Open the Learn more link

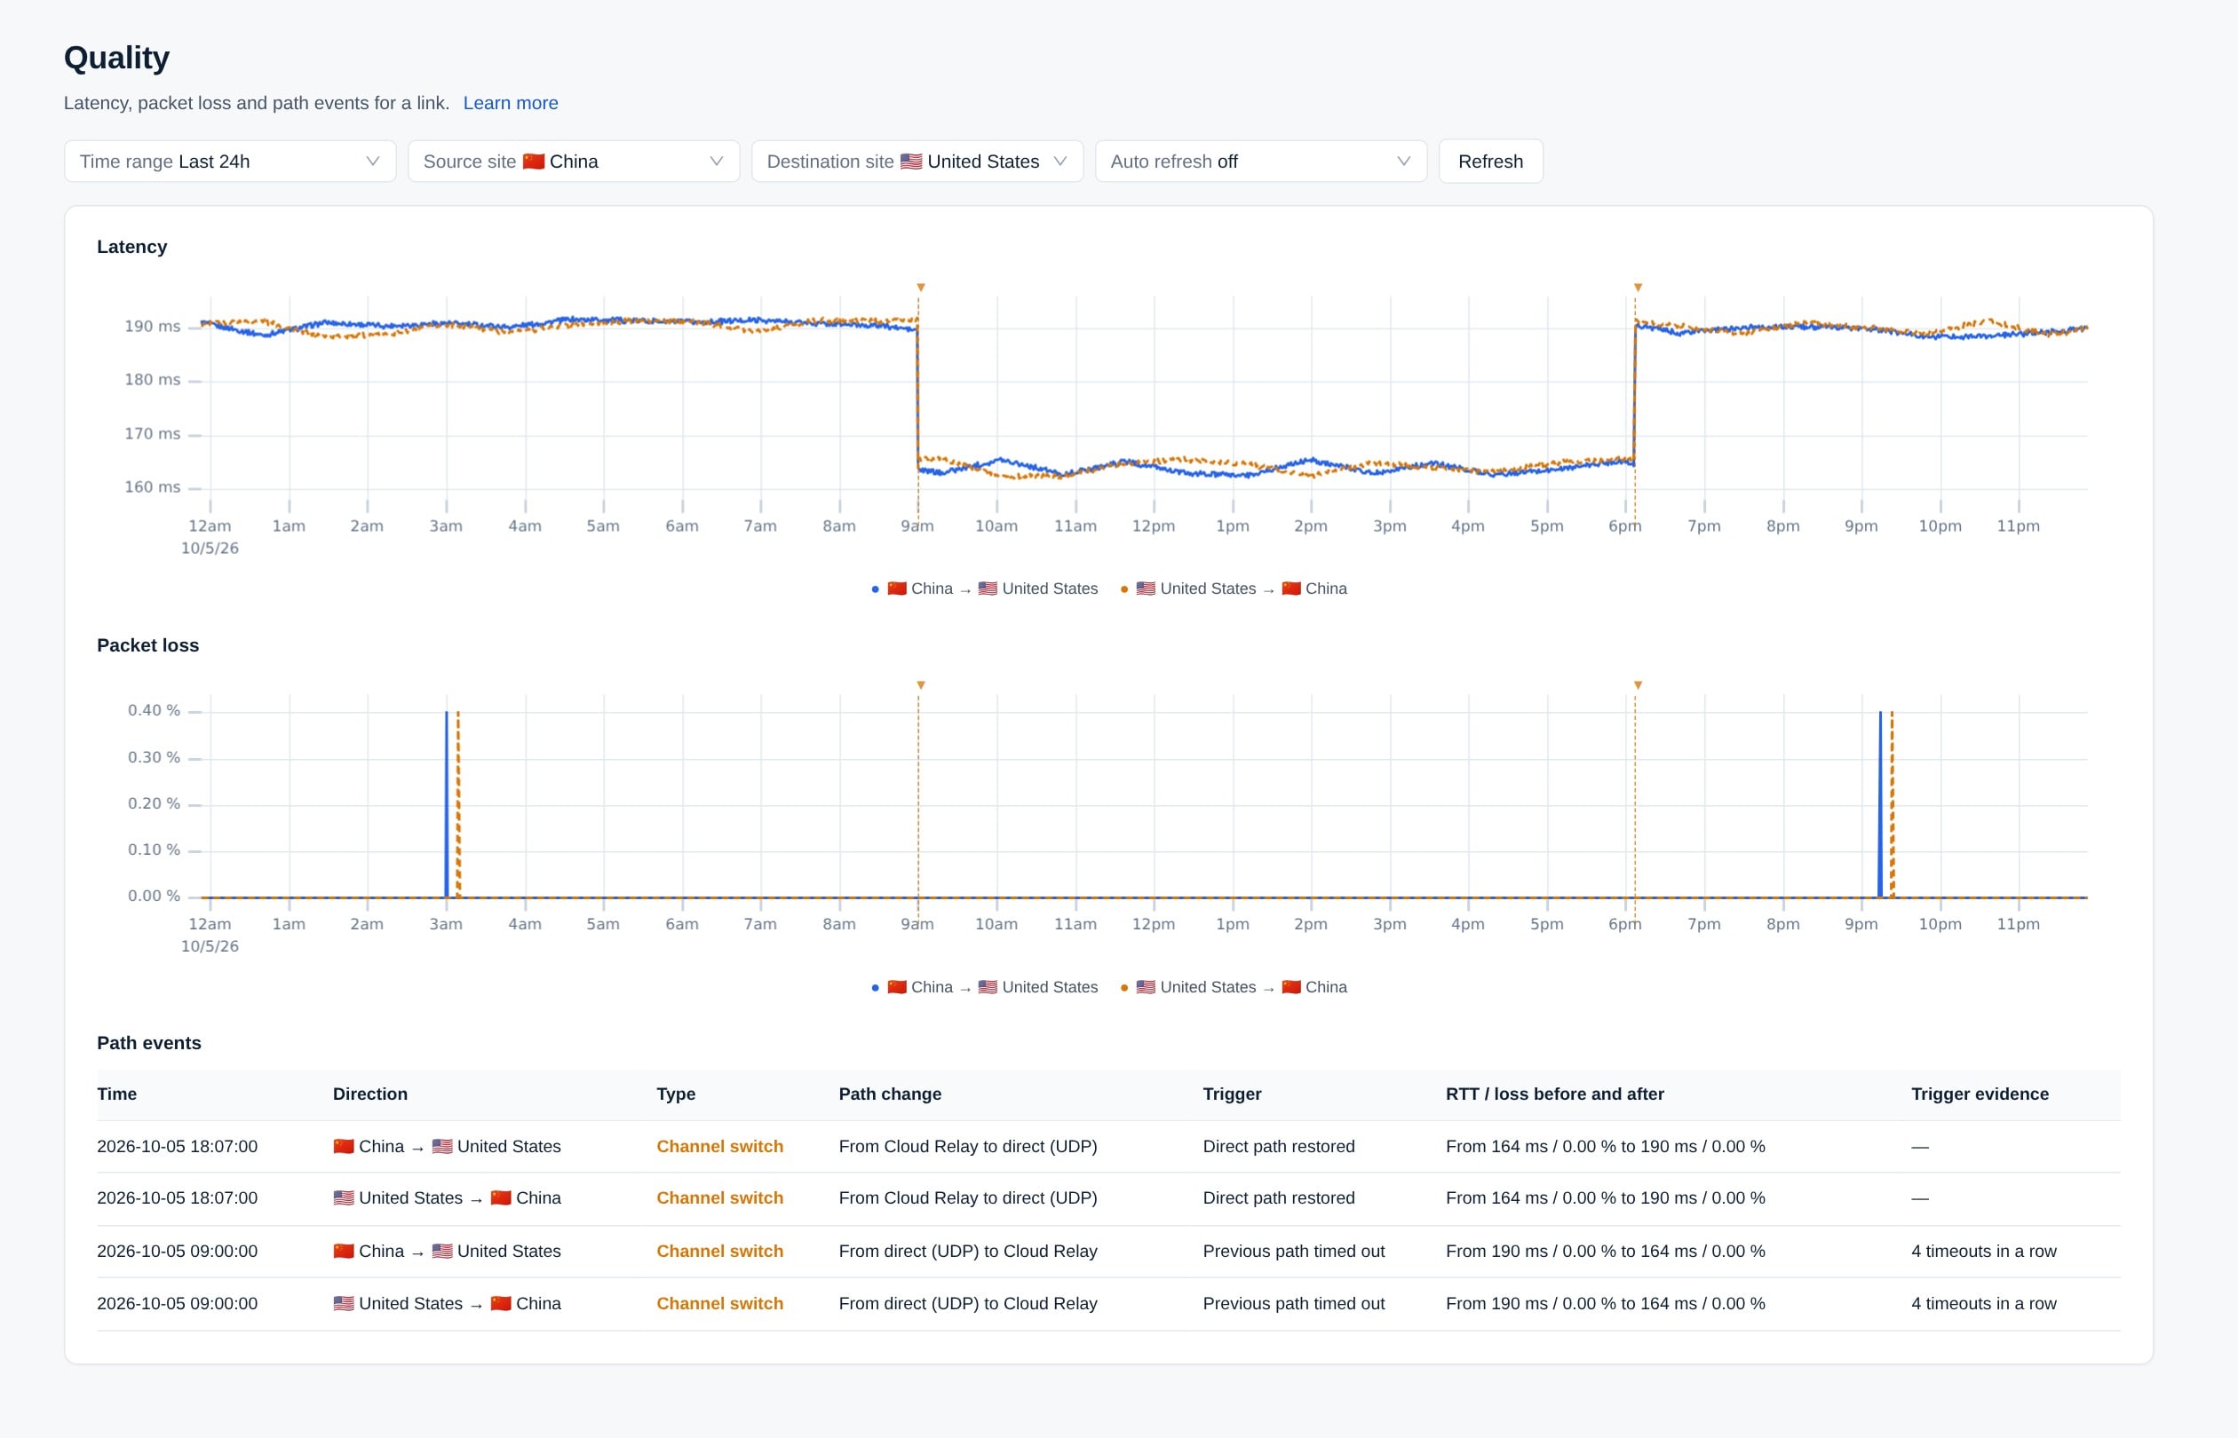(x=511, y=103)
